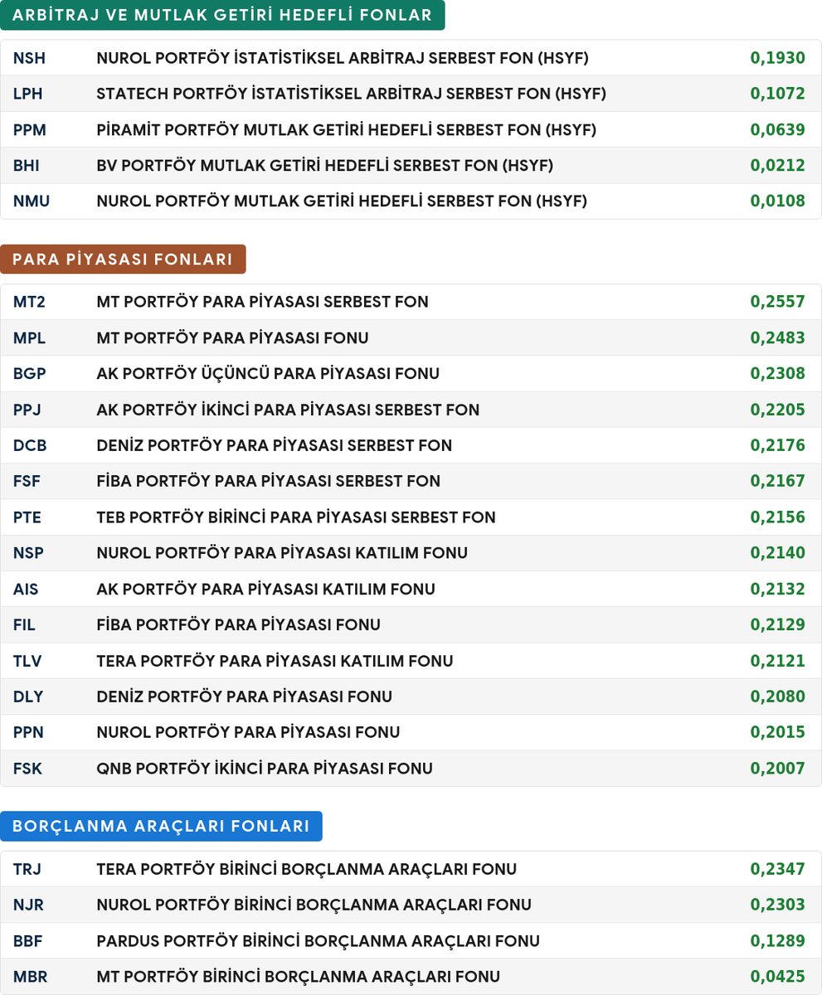Click fund code PPM
822x995 pixels.
(29, 129)
